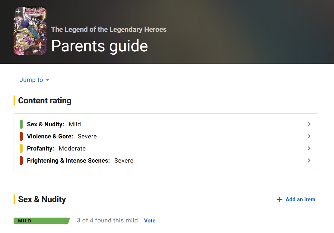Open the Violence & Gore chevron arrow
Image resolution: width=334 pixels, height=233 pixels.
(309, 136)
